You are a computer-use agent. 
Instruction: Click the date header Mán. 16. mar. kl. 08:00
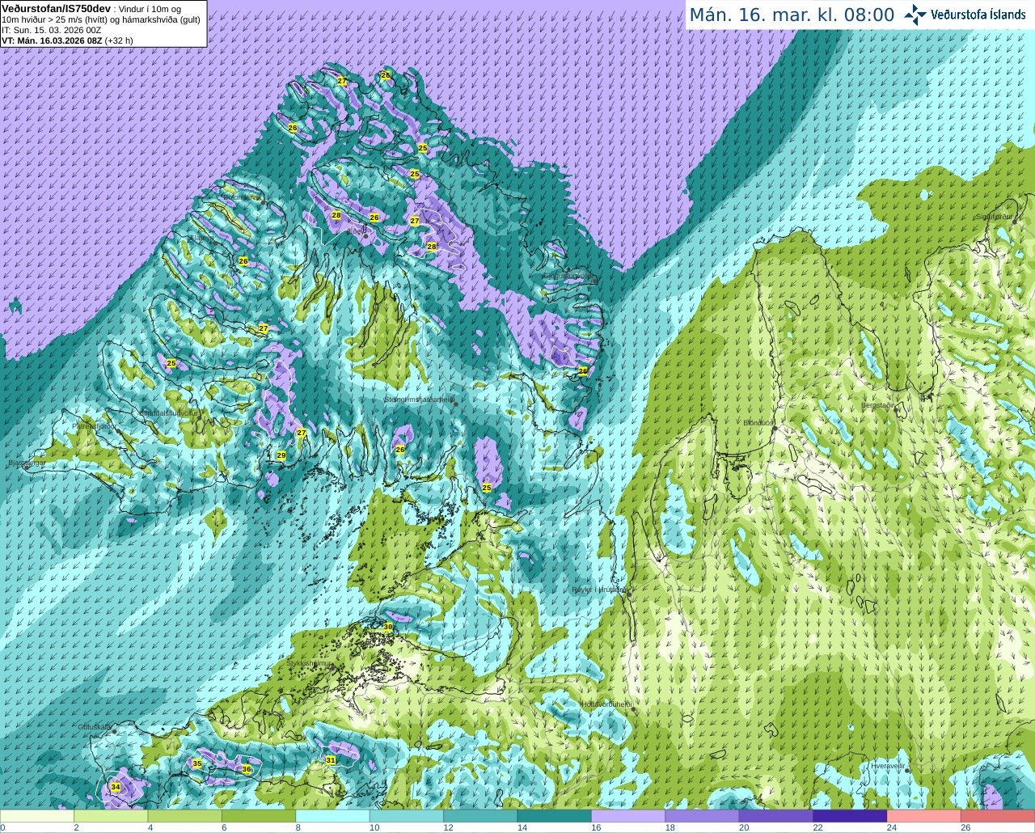(x=792, y=15)
